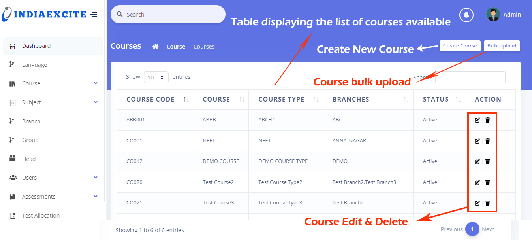Click the table search input field
The height and width of the screenshot is (246, 532).
coord(470,78)
